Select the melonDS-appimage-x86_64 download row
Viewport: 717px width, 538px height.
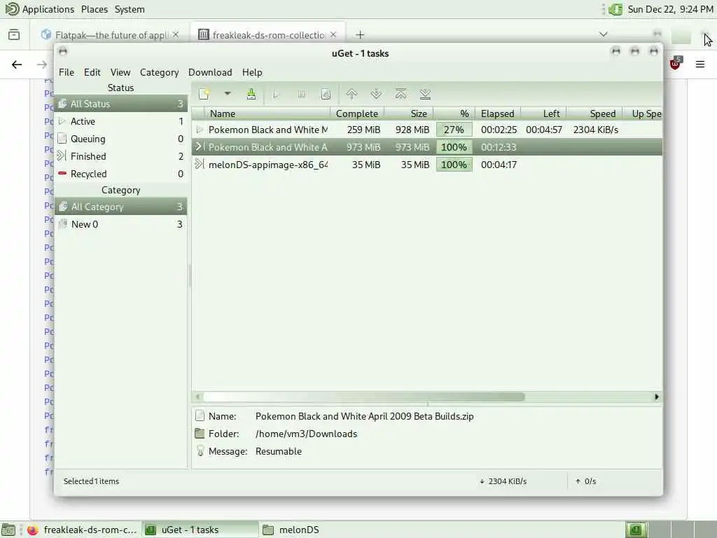[x=427, y=165]
